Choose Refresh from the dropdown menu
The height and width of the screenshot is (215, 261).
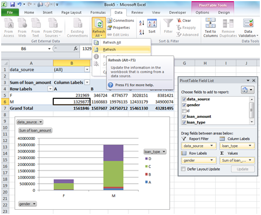[122, 50]
